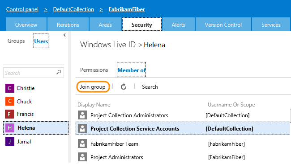The height and width of the screenshot is (164, 291).
Task: Click the group icon for Project Collection Administrators
Action: [x=82, y=115]
